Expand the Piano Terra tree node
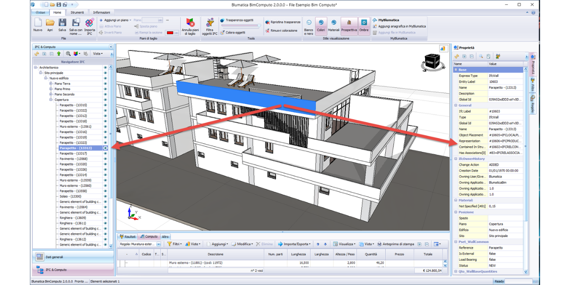This screenshot has width=570, height=285. pyautogui.click(x=51, y=83)
